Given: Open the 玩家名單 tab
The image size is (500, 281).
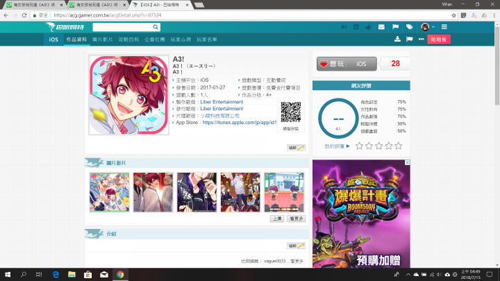Looking at the screenshot, I should [x=207, y=40].
